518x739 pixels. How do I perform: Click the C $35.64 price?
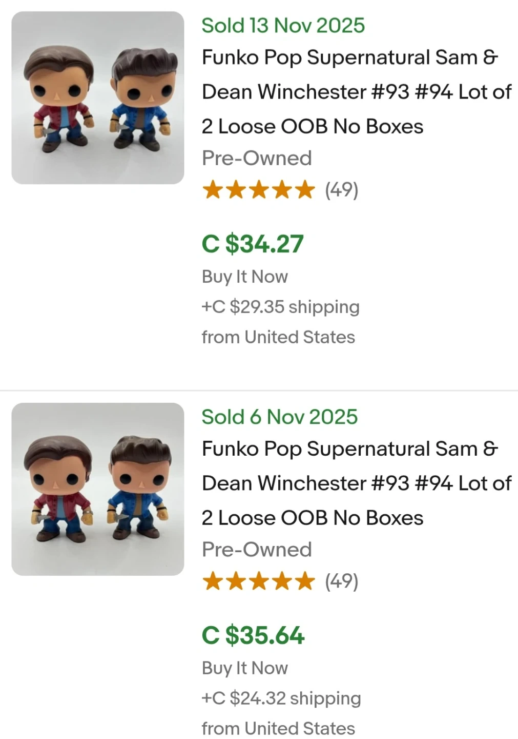pos(253,635)
